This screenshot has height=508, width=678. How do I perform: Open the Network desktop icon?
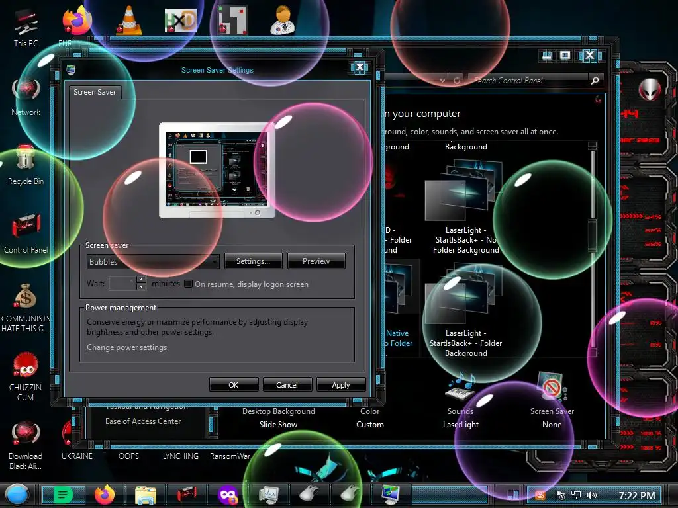click(26, 96)
